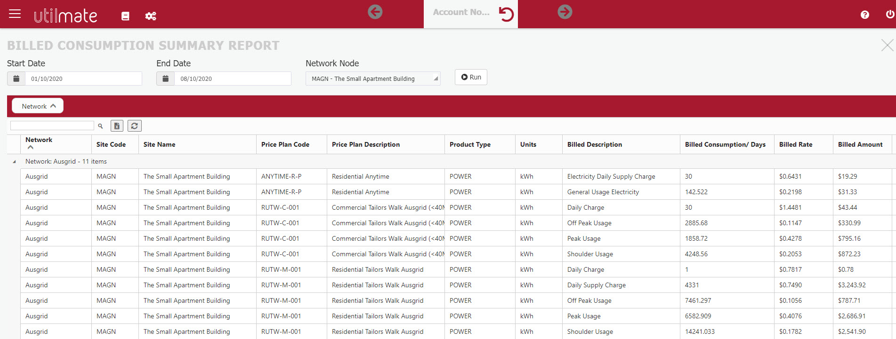Screen dimensions: 896x339
Task: Sort by Billed Amount column header
Action: point(860,144)
